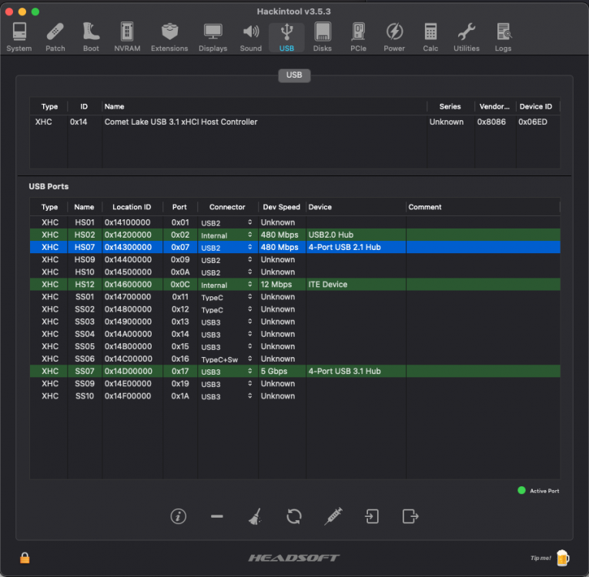Click the broom clear-all ports icon
This screenshot has height=577, width=589.
point(255,516)
